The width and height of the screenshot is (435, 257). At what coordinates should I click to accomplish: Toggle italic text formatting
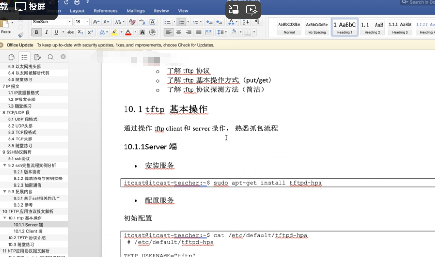pyautogui.click(x=46, y=32)
